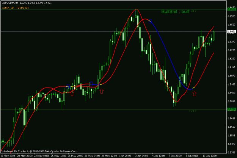Image resolution: width=237 pixels, height=158 pixels.
Task: Click the '26 May 20:00' time label
Action: tap(75, 156)
